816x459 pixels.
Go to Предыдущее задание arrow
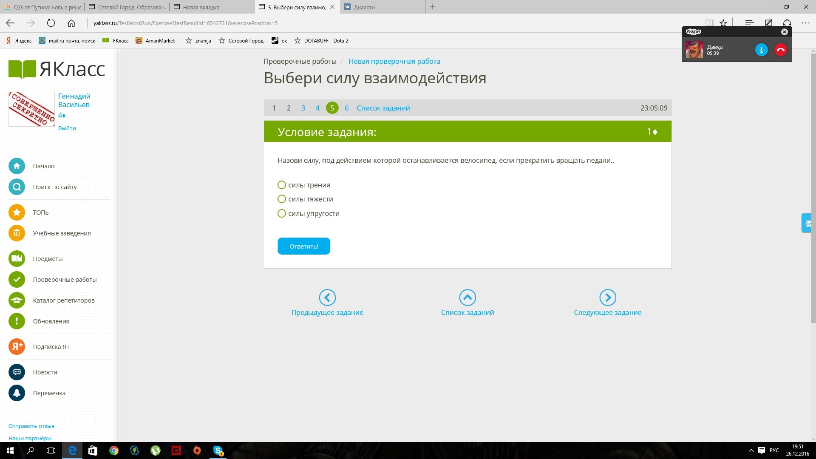click(x=327, y=297)
